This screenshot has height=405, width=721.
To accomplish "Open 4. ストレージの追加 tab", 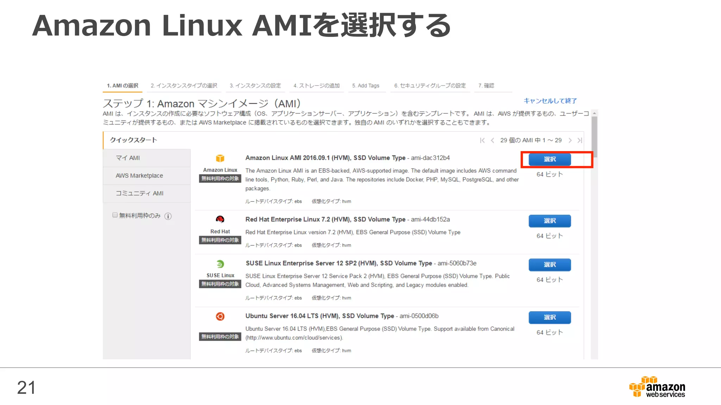I will click(316, 86).
